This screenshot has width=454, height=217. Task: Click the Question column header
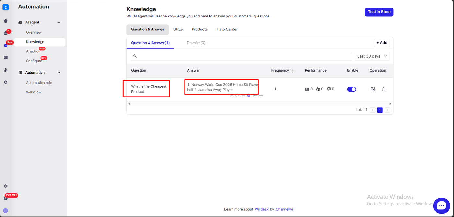click(x=138, y=71)
